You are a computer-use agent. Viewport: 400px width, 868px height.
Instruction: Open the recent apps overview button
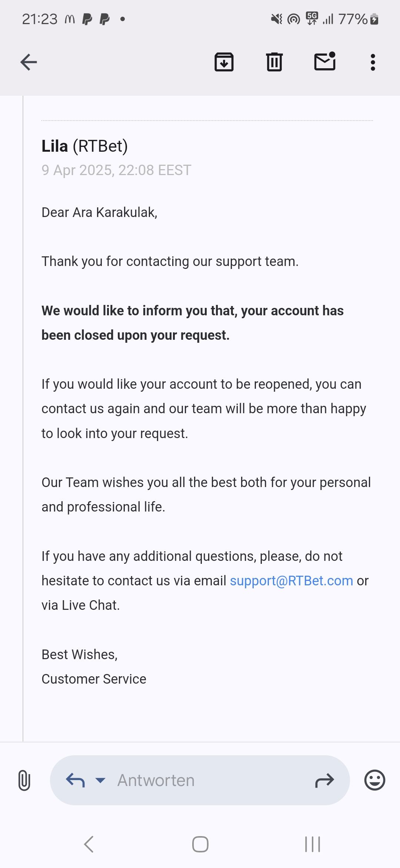click(312, 844)
